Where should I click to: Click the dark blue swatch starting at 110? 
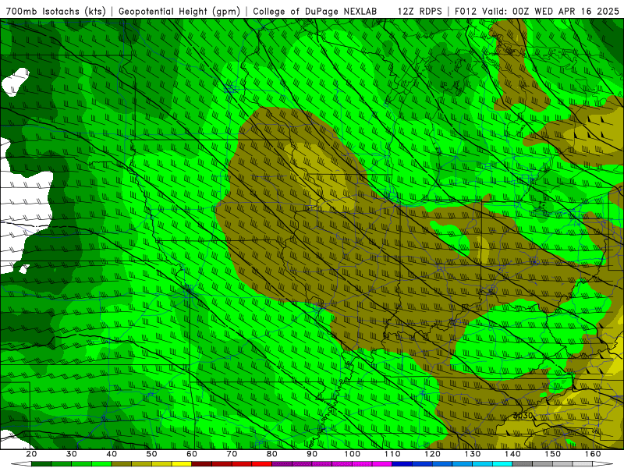point(402,463)
